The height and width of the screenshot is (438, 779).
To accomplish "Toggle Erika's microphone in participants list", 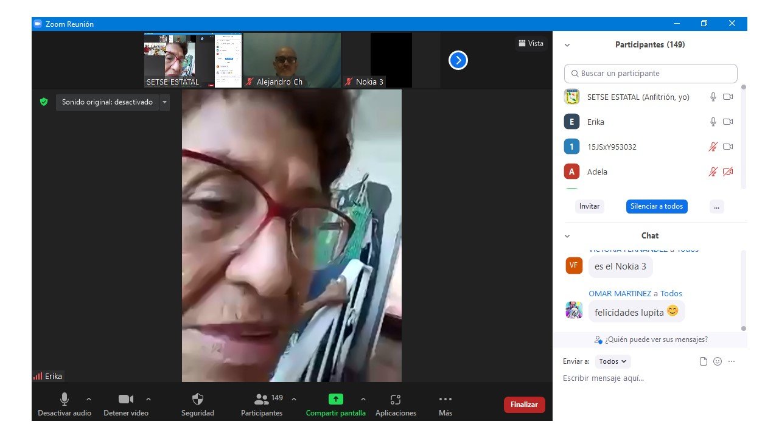I will tap(713, 122).
